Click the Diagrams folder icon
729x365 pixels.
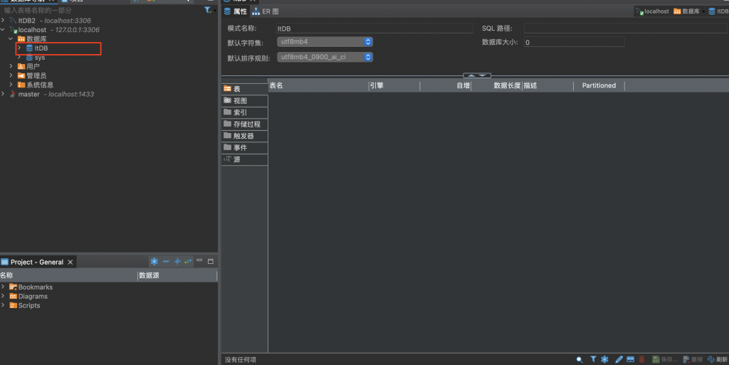(13, 296)
